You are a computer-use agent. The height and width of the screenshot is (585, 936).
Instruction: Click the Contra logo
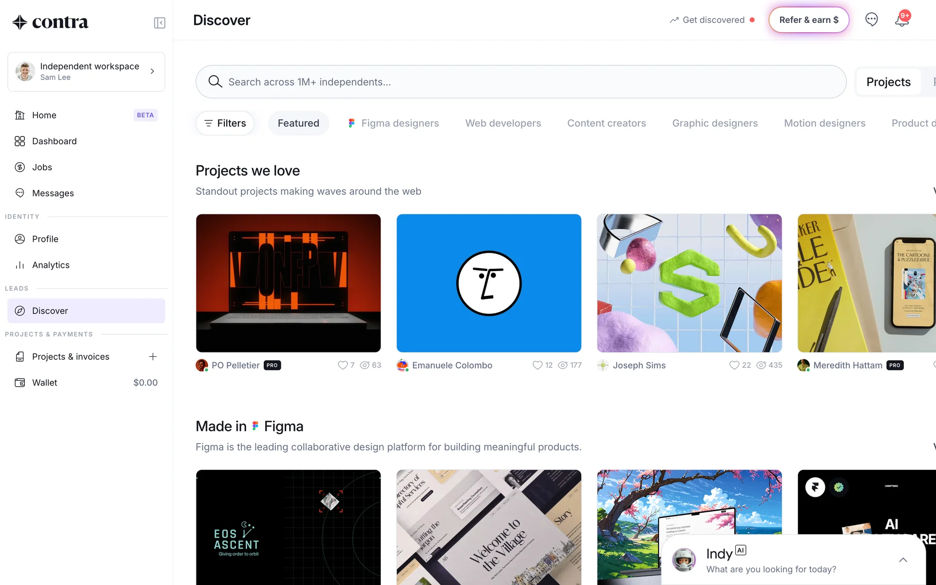tap(50, 22)
